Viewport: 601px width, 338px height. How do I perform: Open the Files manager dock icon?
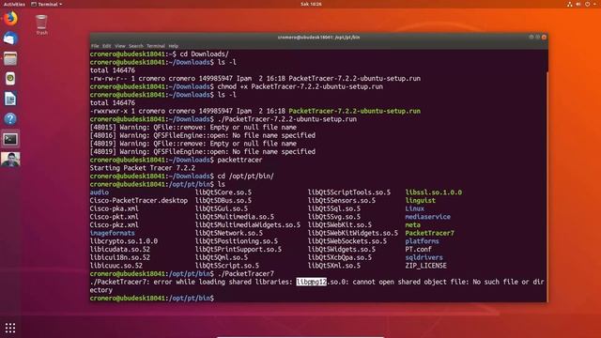pyautogui.click(x=10, y=58)
